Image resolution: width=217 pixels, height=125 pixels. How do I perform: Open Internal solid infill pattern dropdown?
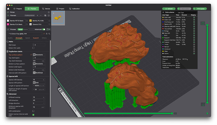39,73
